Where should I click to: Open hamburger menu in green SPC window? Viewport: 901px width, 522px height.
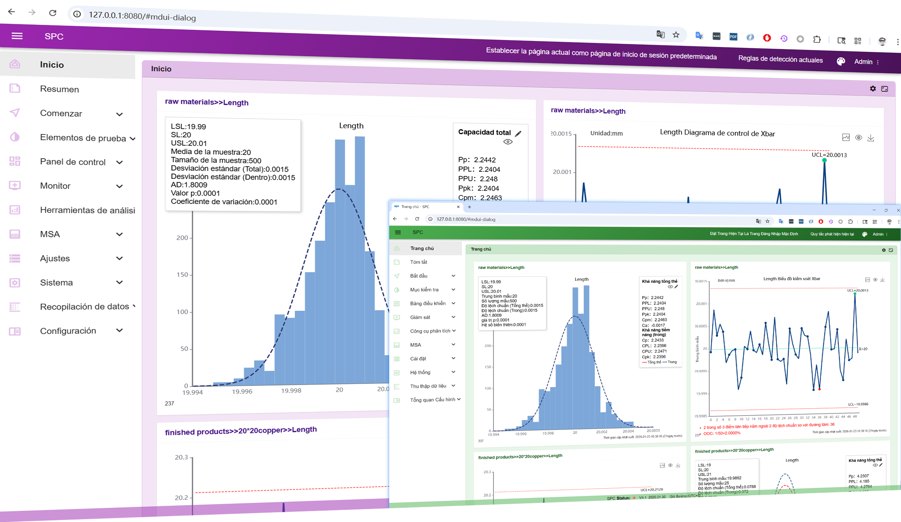(398, 232)
